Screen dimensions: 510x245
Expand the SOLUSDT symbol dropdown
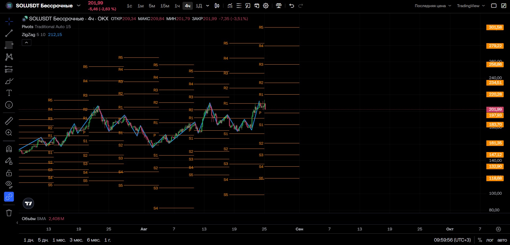pyautogui.click(x=79, y=6)
